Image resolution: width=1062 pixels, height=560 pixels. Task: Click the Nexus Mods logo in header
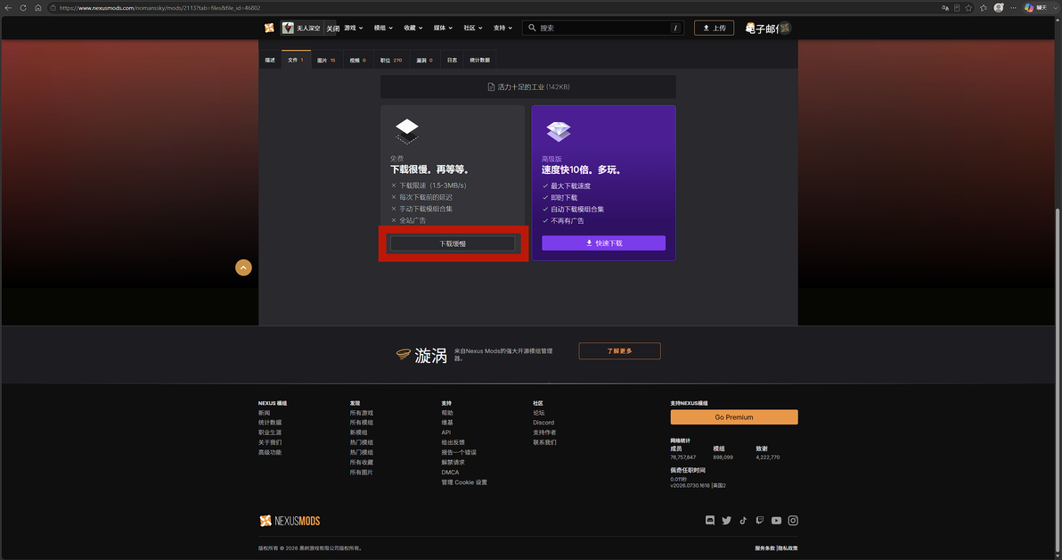269,28
